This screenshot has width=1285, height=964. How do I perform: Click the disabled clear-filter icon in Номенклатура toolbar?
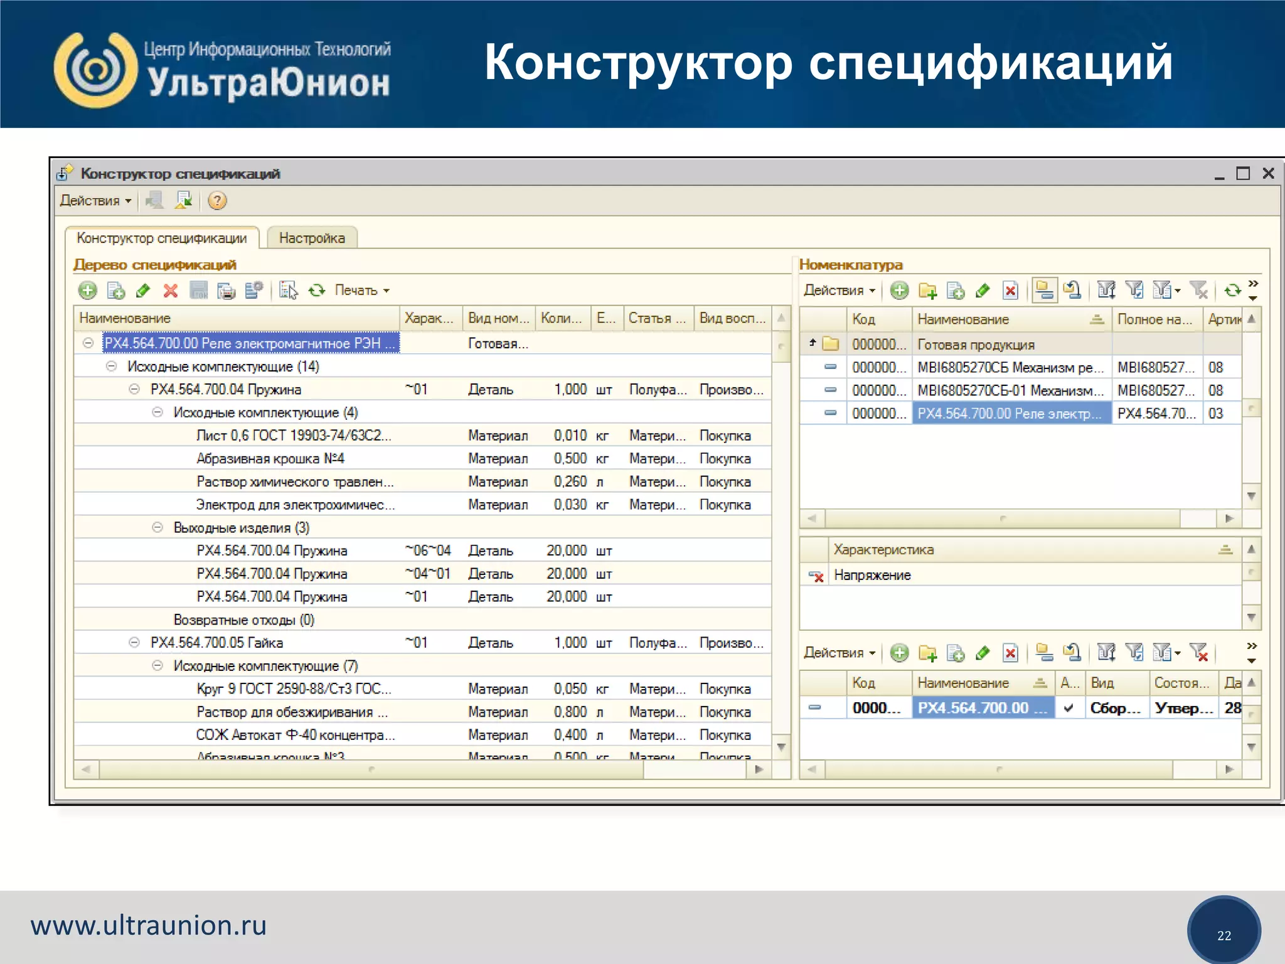click(1198, 291)
